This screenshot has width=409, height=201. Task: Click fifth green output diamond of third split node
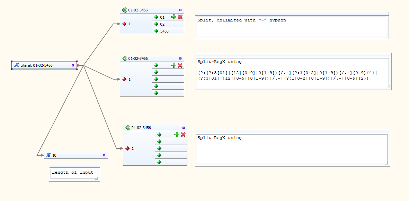pos(159,162)
